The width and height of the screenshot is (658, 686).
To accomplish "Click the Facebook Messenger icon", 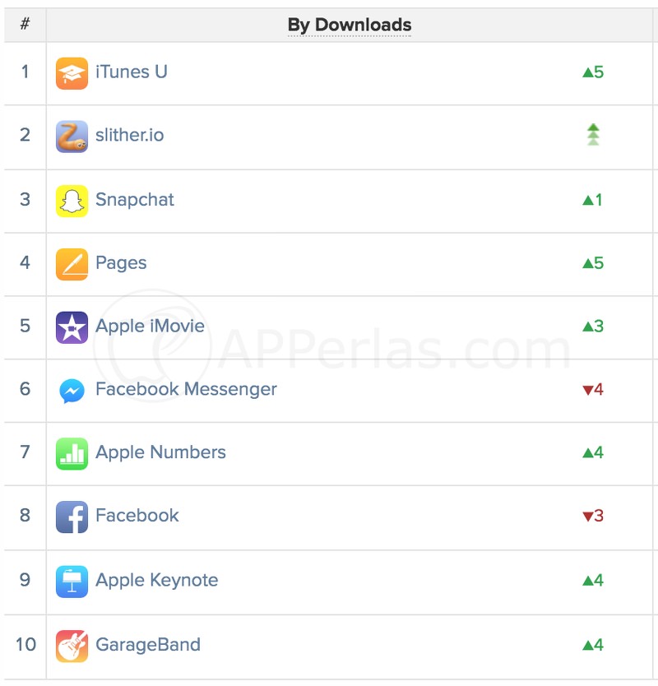I will [72, 391].
